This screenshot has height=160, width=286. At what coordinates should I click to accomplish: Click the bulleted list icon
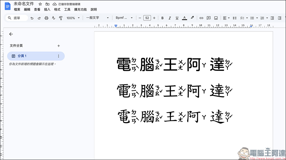pyautogui.click(x=252, y=18)
